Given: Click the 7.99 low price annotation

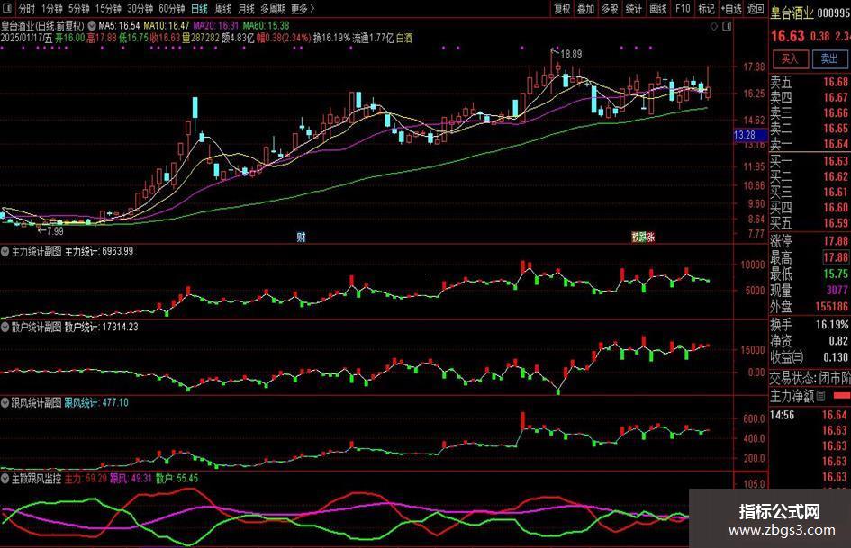Looking at the screenshot, I should [54, 231].
